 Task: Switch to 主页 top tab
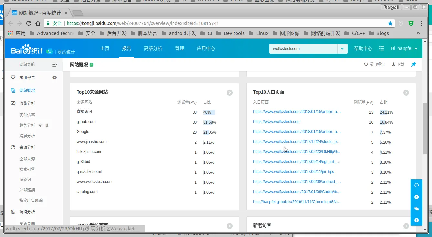[x=105, y=48]
